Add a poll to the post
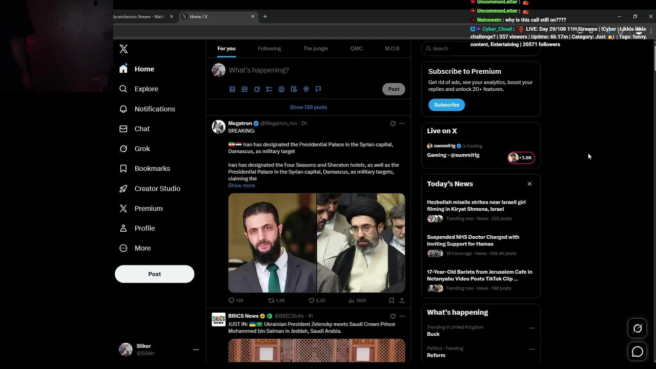The width and height of the screenshot is (656, 369). (269, 89)
